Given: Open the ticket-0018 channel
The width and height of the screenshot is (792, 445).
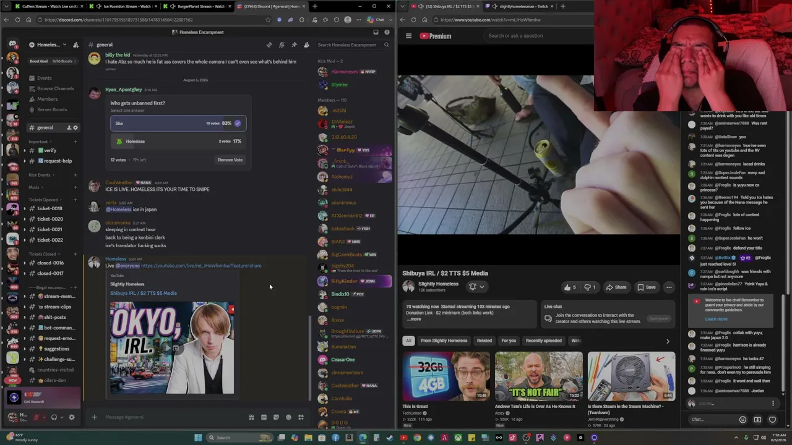Looking at the screenshot, I should (49, 208).
